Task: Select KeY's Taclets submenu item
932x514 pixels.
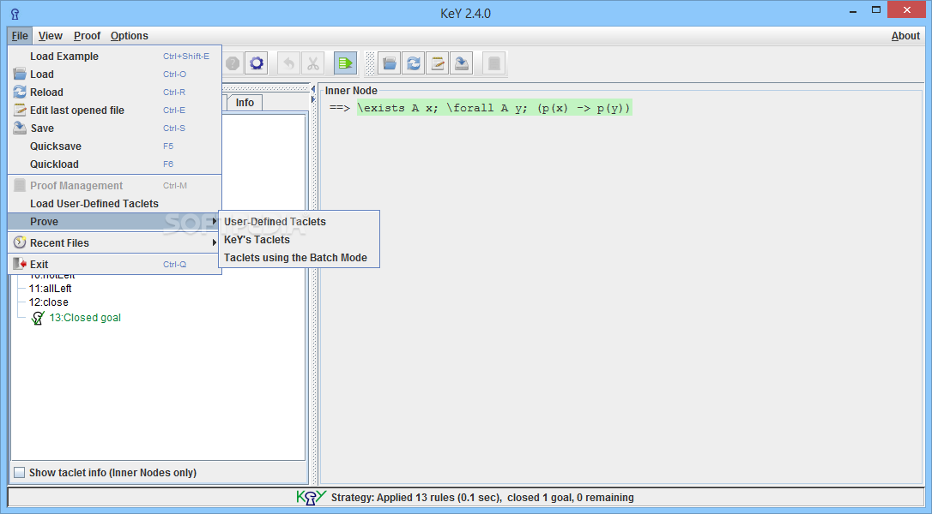Action: (299, 240)
